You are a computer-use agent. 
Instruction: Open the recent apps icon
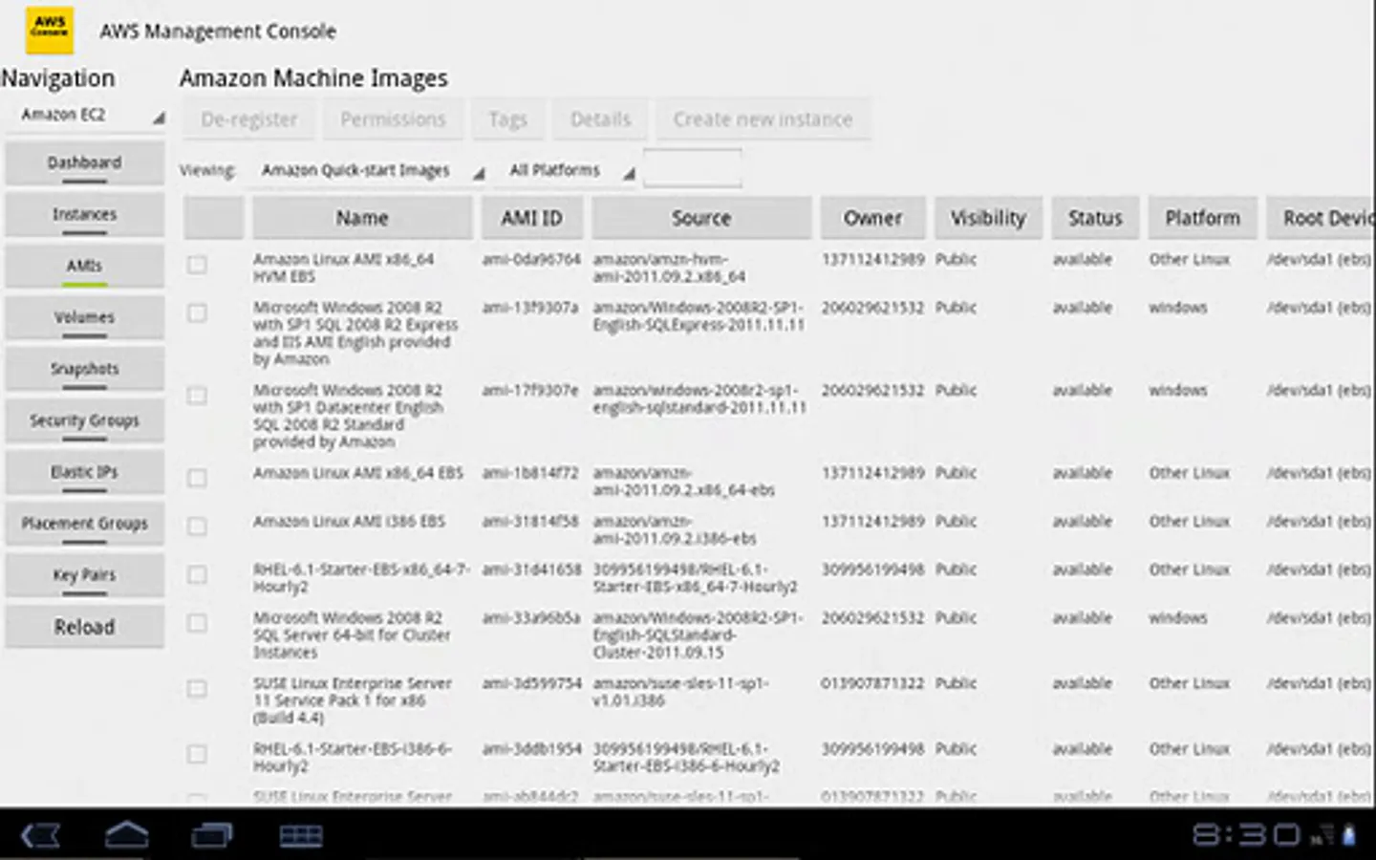coord(212,836)
